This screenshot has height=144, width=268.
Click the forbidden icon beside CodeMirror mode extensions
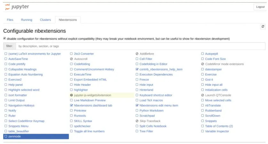coord(202,64)
